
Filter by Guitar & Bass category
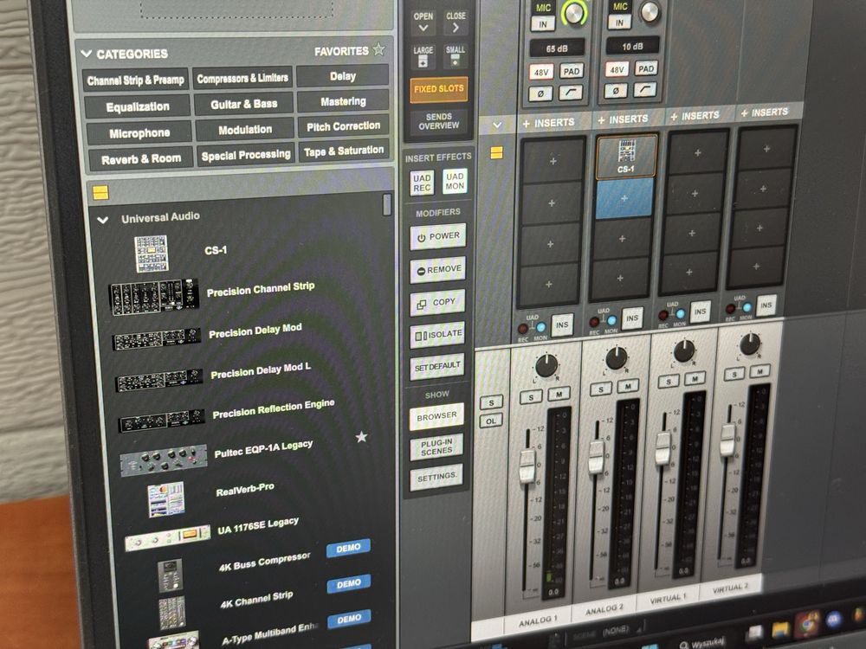coord(243,105)
